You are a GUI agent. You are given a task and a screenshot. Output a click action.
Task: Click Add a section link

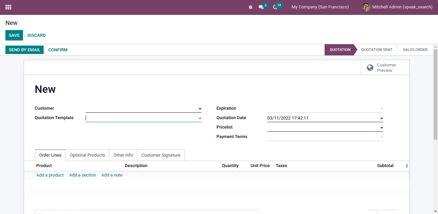point(83,175)
